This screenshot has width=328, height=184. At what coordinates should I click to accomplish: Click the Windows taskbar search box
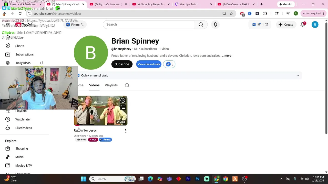point(112,179)
